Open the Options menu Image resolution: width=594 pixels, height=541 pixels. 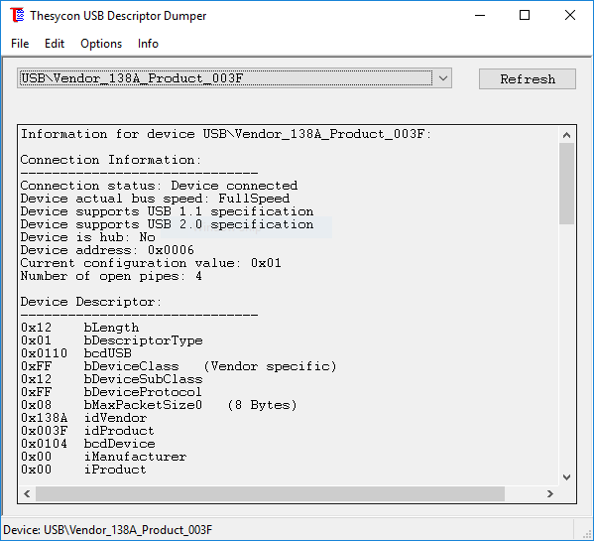click(x=101, y=44)
